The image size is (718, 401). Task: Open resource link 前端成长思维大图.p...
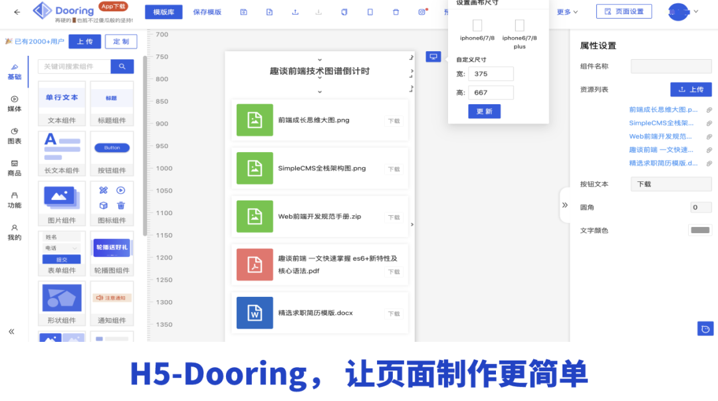[x=663, y=110]
